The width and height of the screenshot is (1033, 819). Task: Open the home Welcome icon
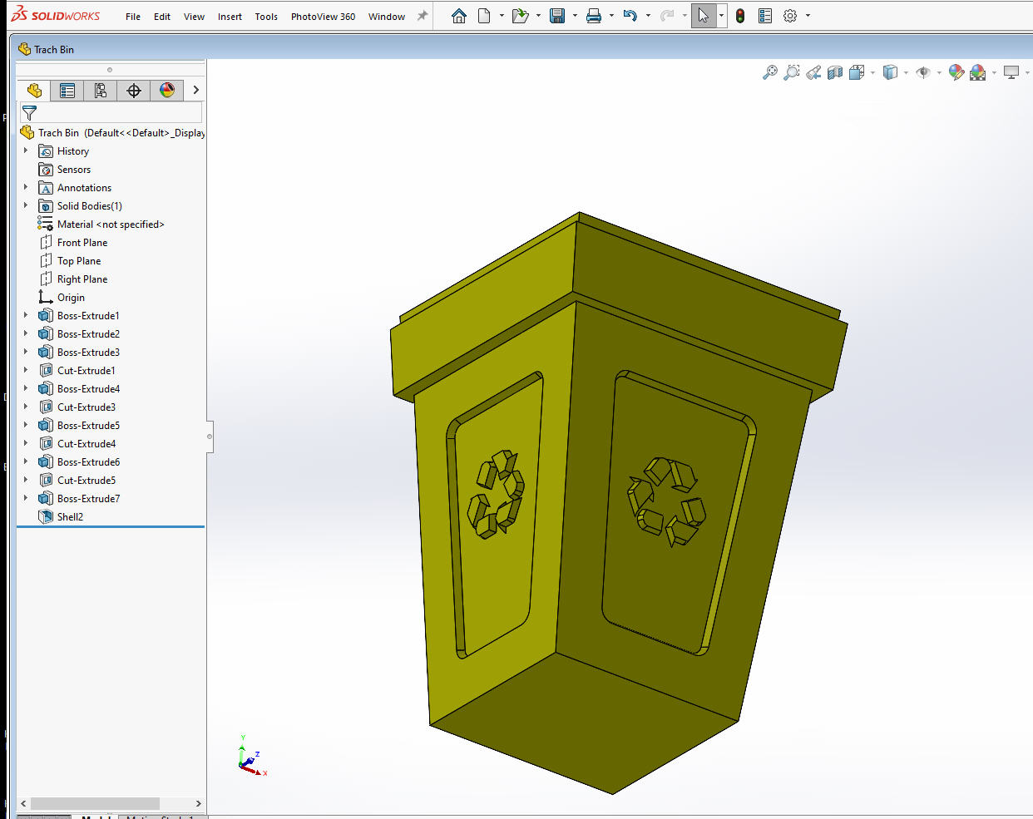tap(458, 16)
